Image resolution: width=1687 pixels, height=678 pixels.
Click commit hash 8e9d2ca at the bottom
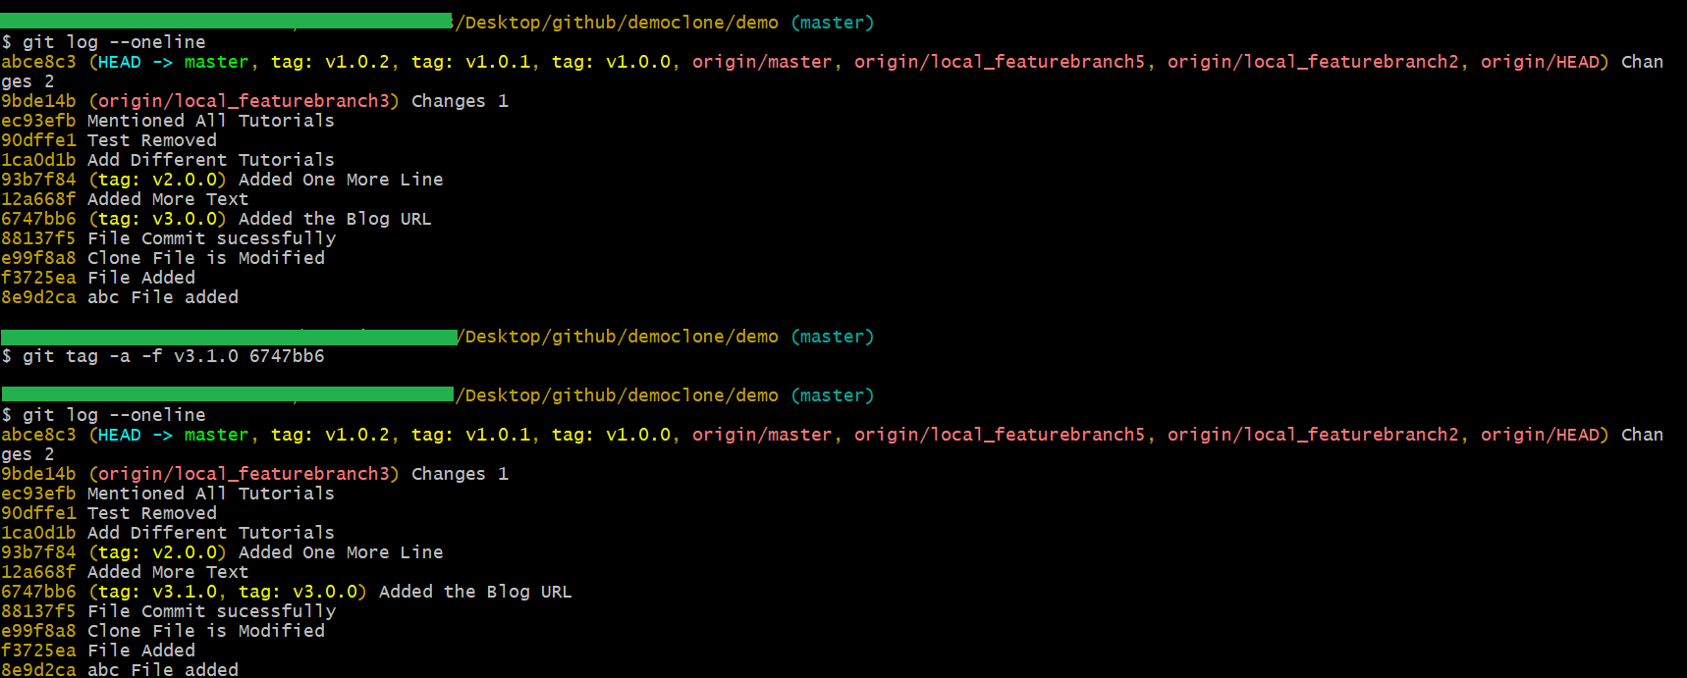click(38, 669)
